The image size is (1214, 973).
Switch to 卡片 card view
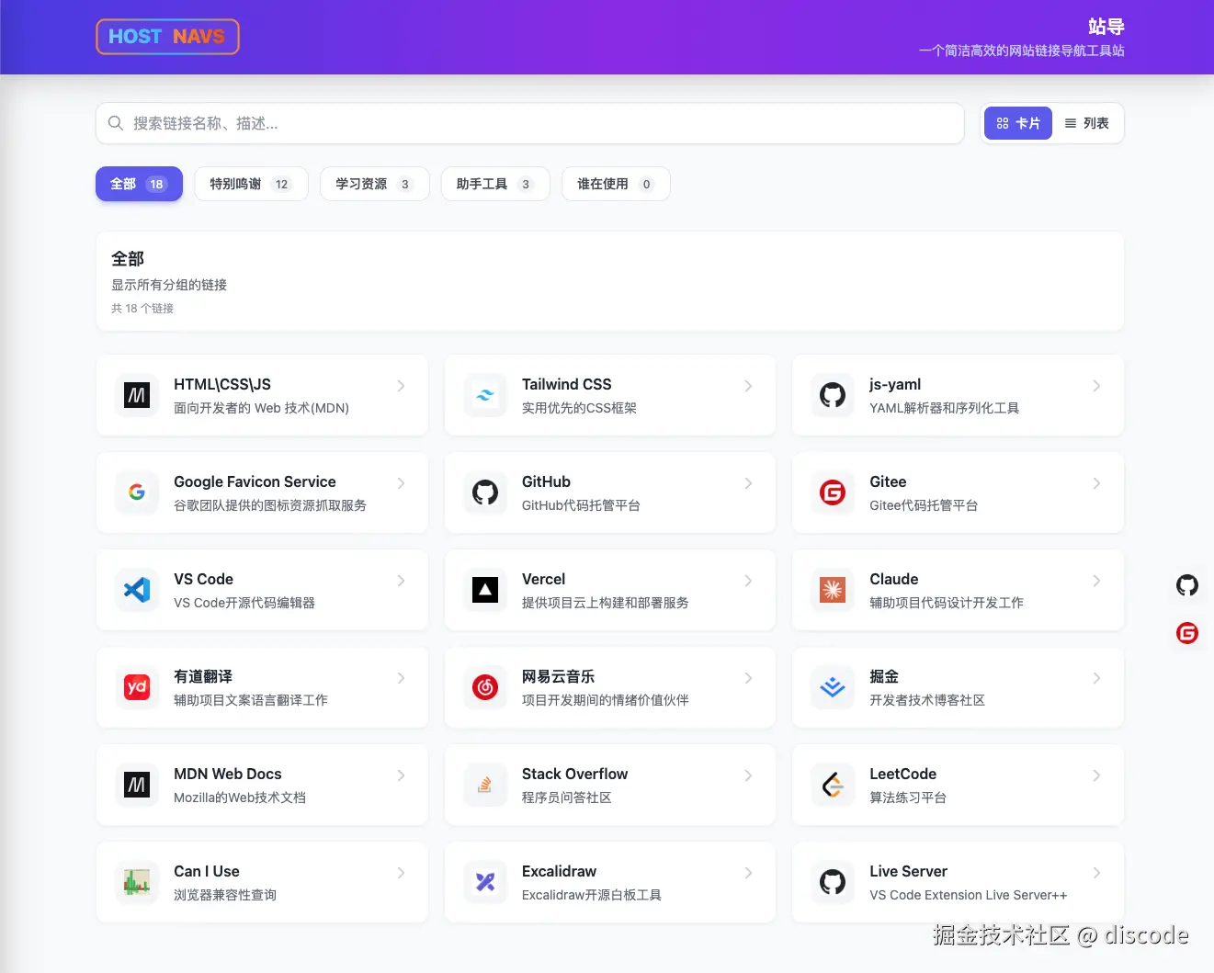1018,123
